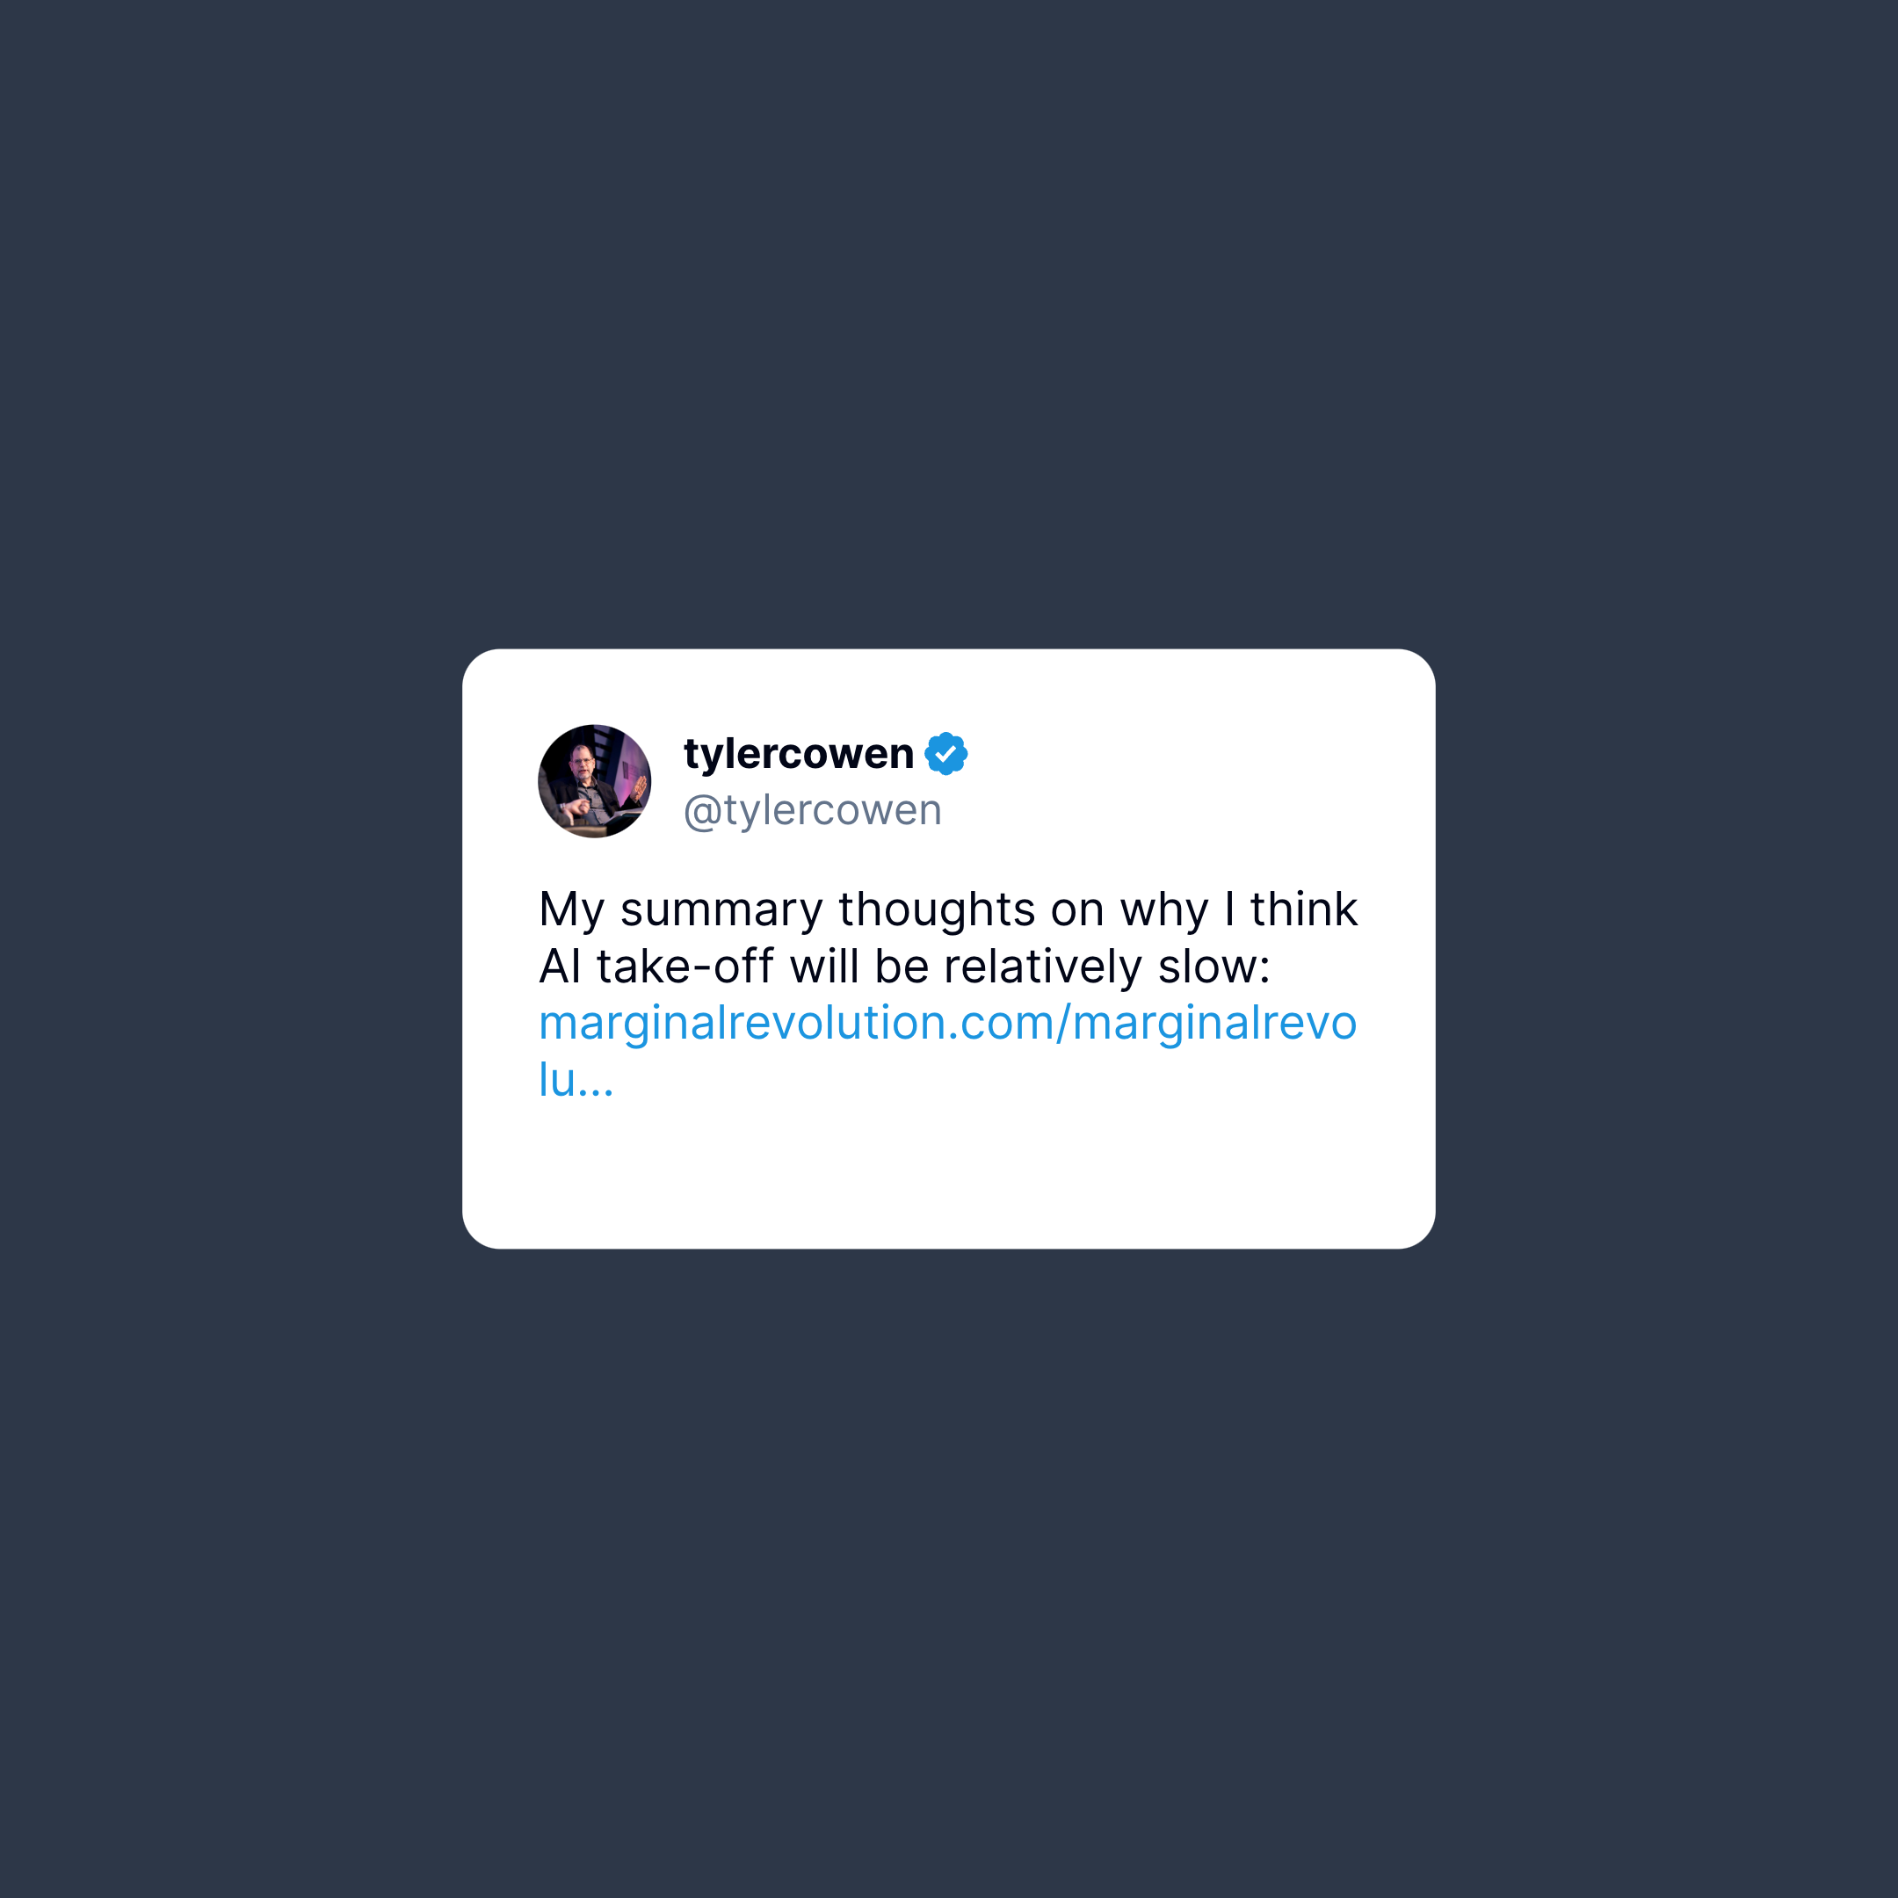The height and width of the screenshot is (1898, 1898).
Task: Click the word "will" in the tweet
Action: pos(824,966)
